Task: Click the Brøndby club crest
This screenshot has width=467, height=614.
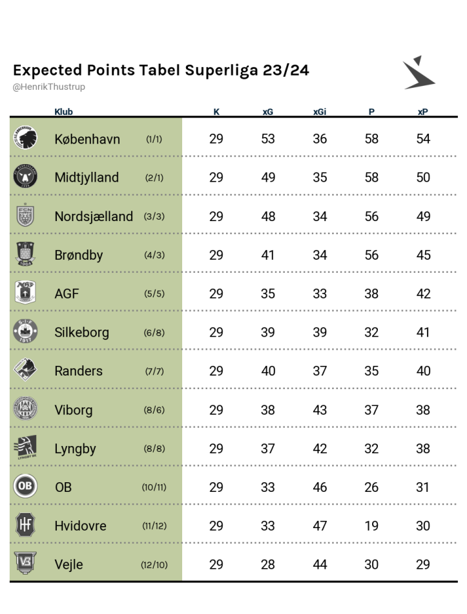Action: (25, 254)
